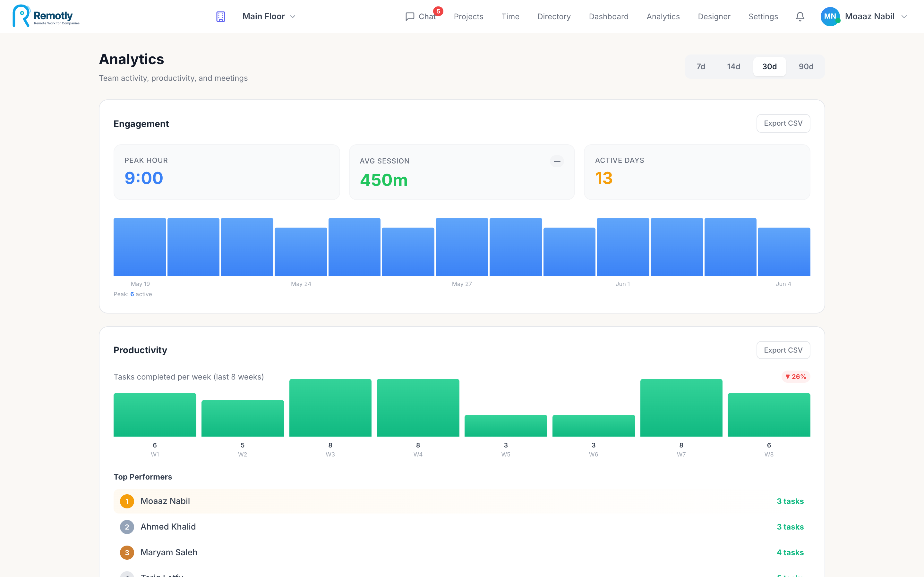Click the MN user avatar
This screenshot has width=924, height=577.
[830, 16]
